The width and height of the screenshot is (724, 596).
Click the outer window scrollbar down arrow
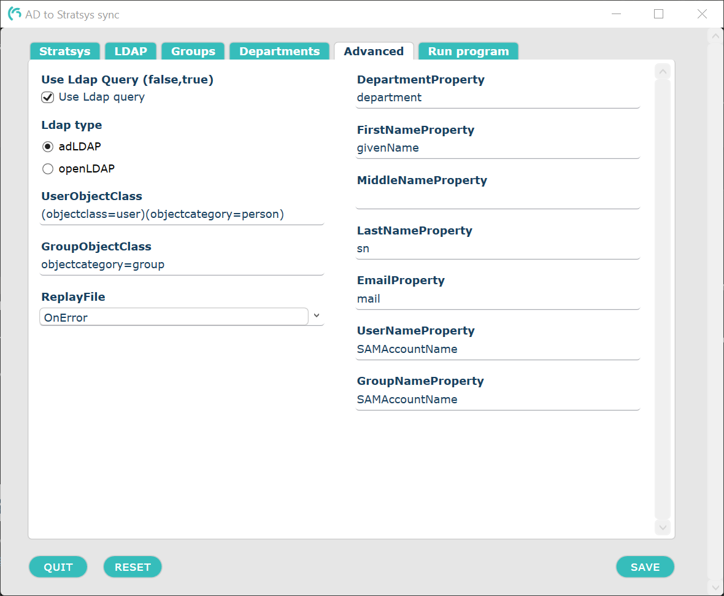(x=715, y=587)
